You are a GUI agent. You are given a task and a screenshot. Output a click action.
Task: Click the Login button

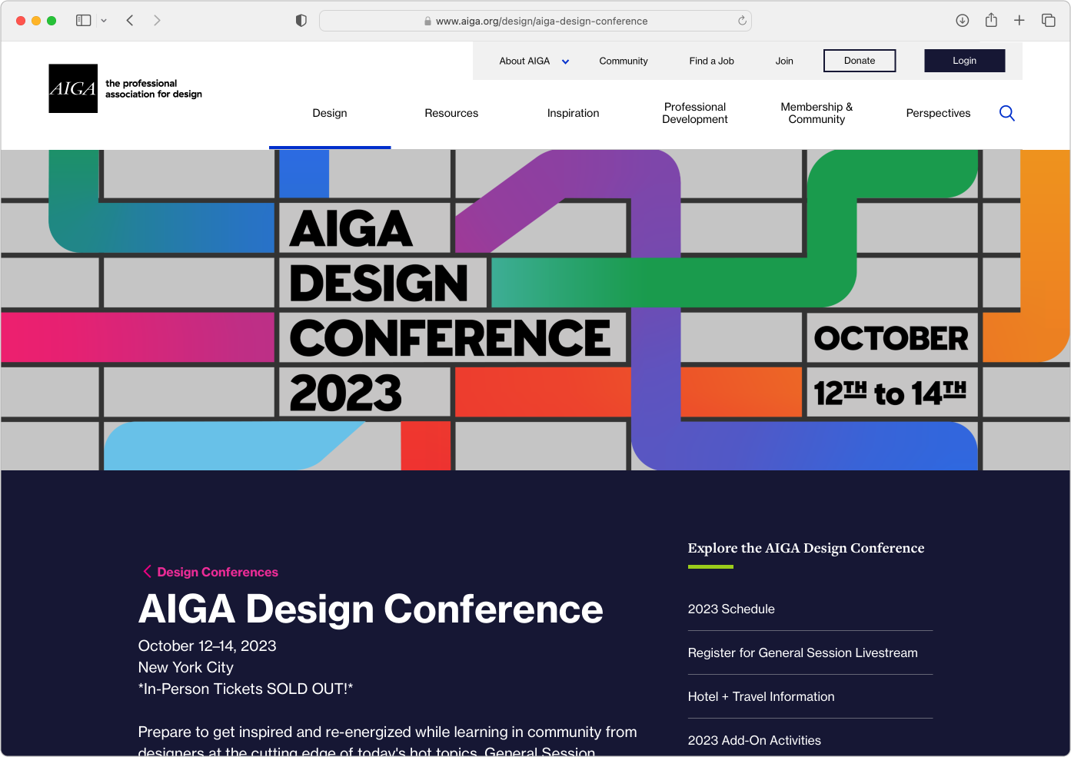coord(964,61)
